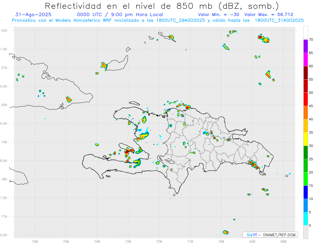Click the '68W' longitude axis label
Screen dimensions: 318x245
click(283, 241)
